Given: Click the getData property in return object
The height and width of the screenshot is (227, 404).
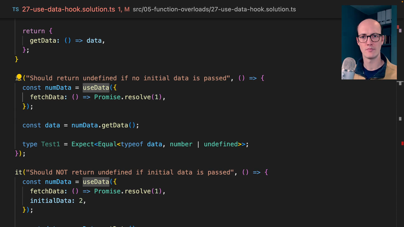Looking at the screenshot, I should pyautogui.click(x=45, y=40).
